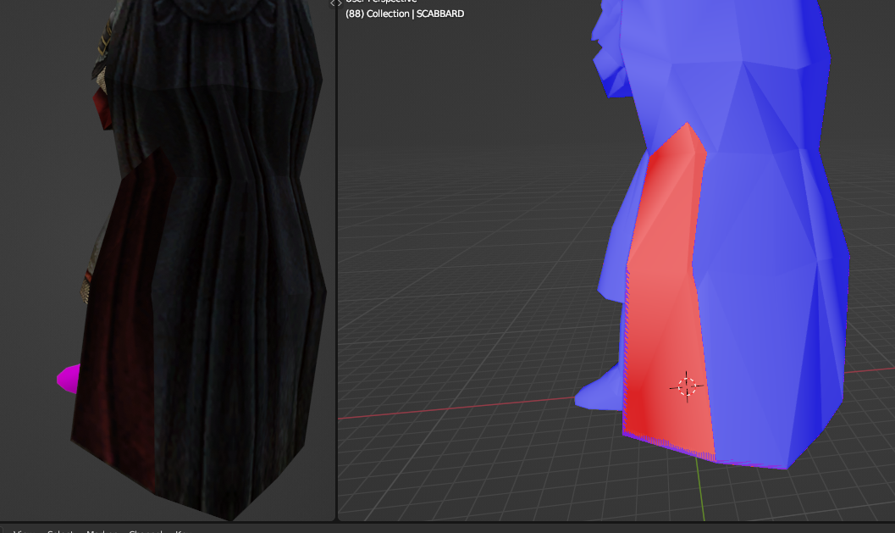The width and height of the screenshot is (895, 533).
Task: Click the "(88) Collection | SCABBARD" viewport label
Action: pyautogui.click(x=405, y=14)
